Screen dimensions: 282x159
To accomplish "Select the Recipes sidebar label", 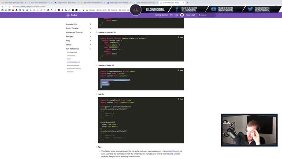I will coord(70,36).
